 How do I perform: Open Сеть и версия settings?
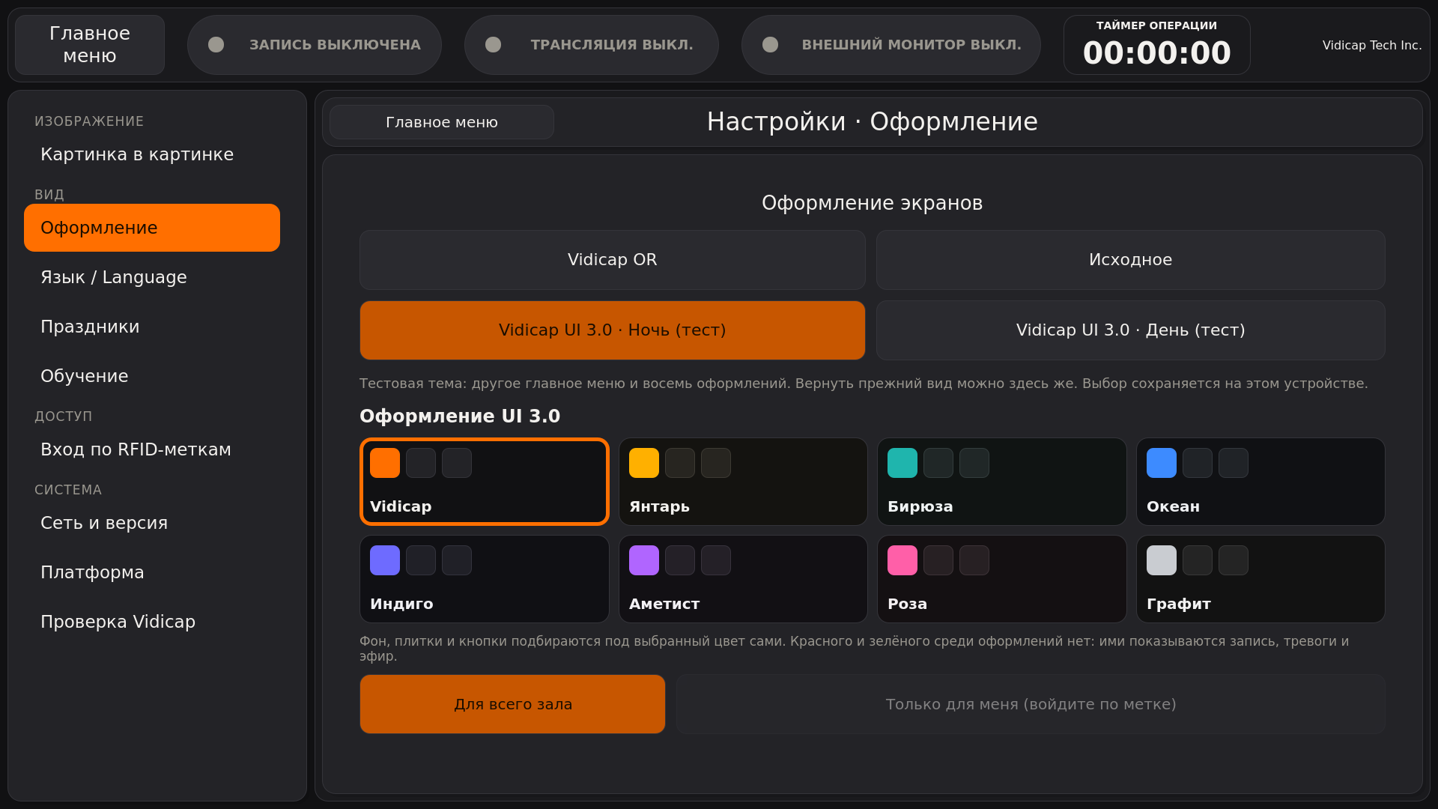[x=152, y=523]
